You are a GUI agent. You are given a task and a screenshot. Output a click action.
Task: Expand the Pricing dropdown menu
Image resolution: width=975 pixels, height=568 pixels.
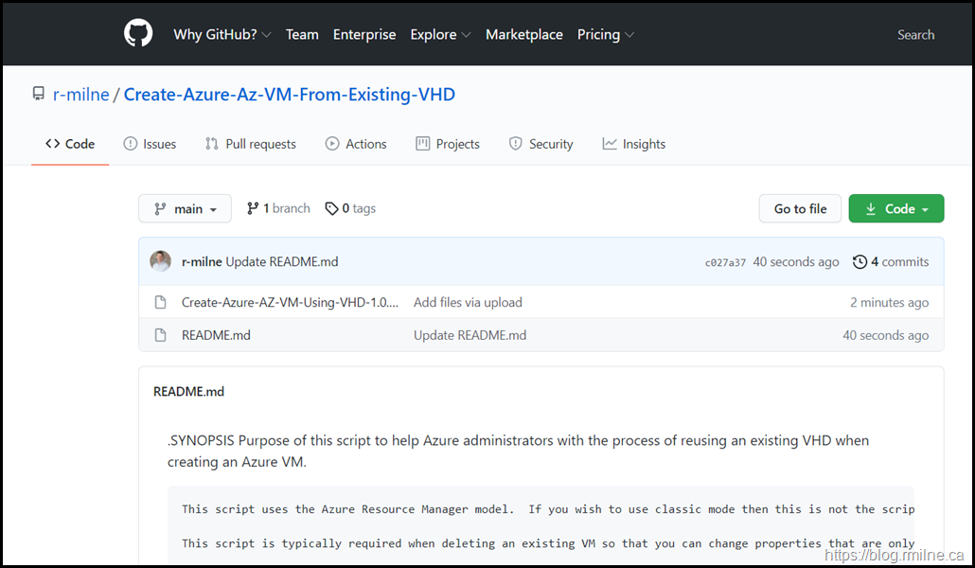click(x=606, y=35)
